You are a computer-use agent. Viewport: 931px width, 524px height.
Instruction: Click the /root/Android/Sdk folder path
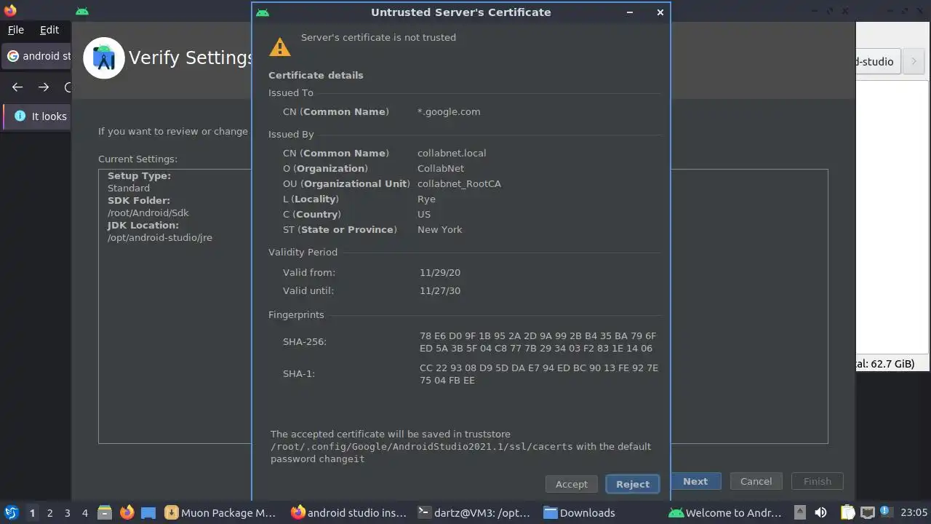[148, 213]
